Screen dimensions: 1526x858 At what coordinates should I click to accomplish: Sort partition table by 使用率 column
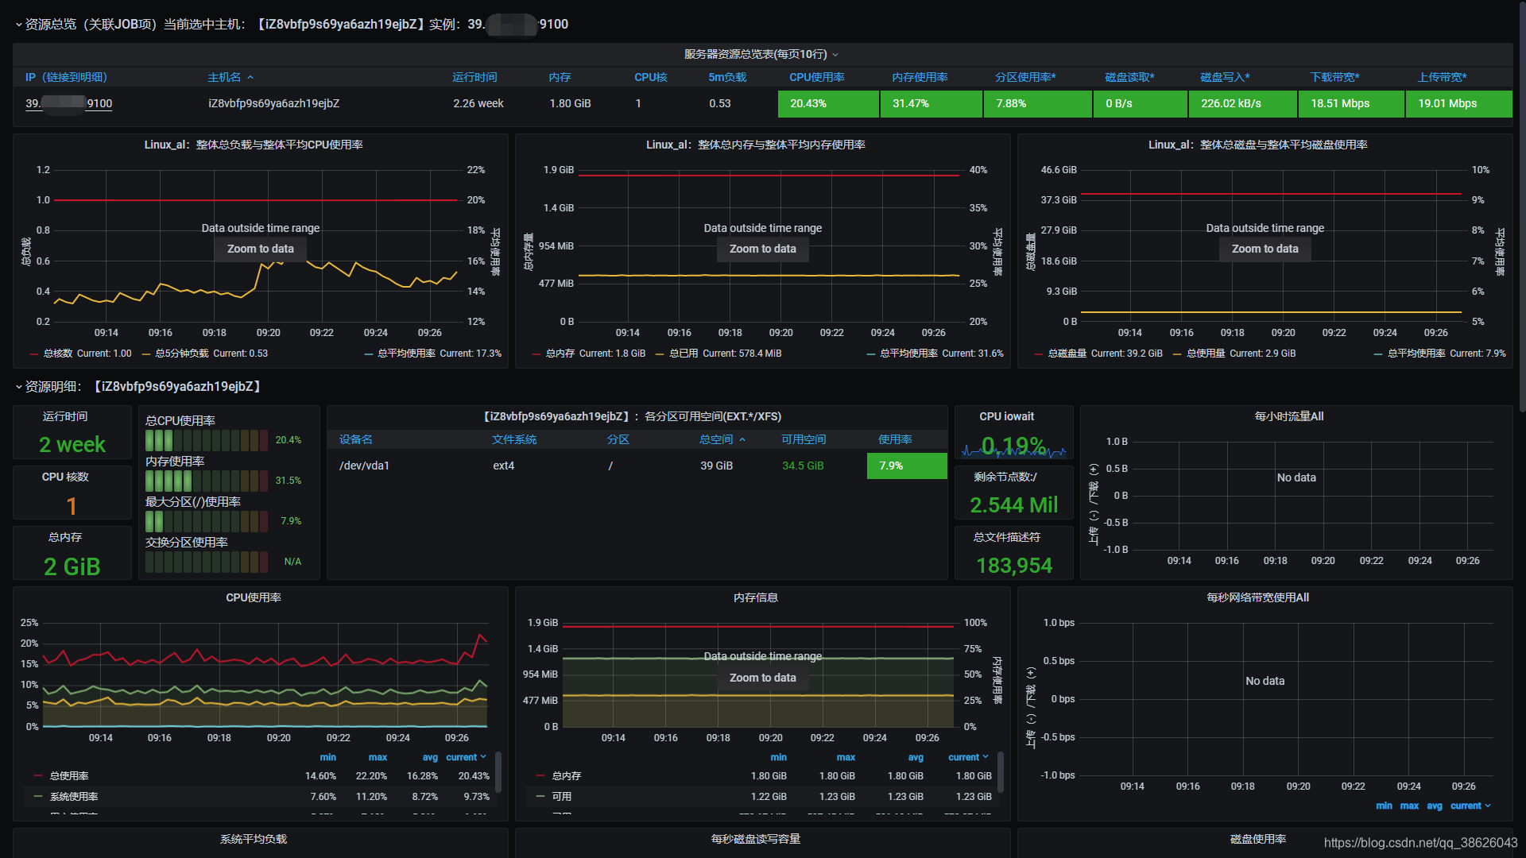point(895,439)
